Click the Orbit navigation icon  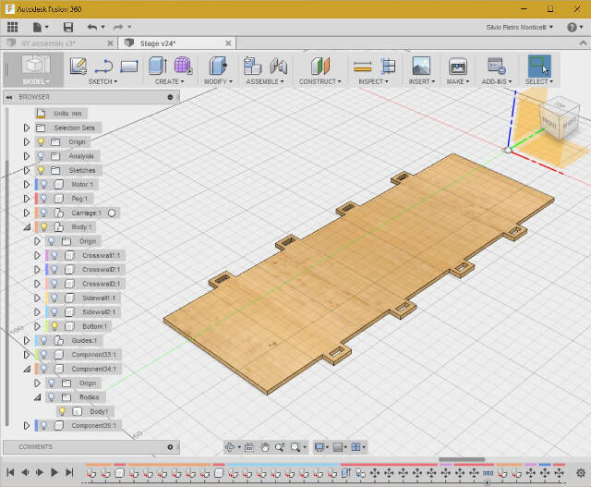(x=230, y=447)
